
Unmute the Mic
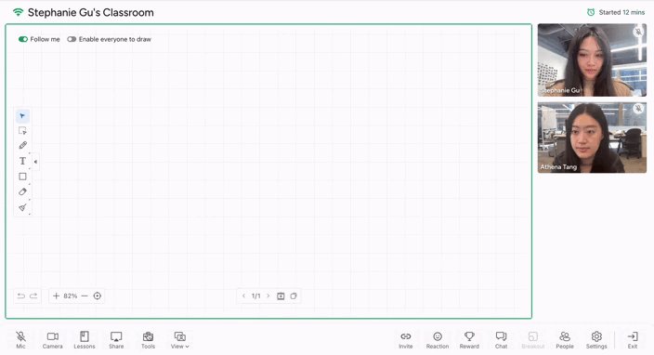point(20,339)
